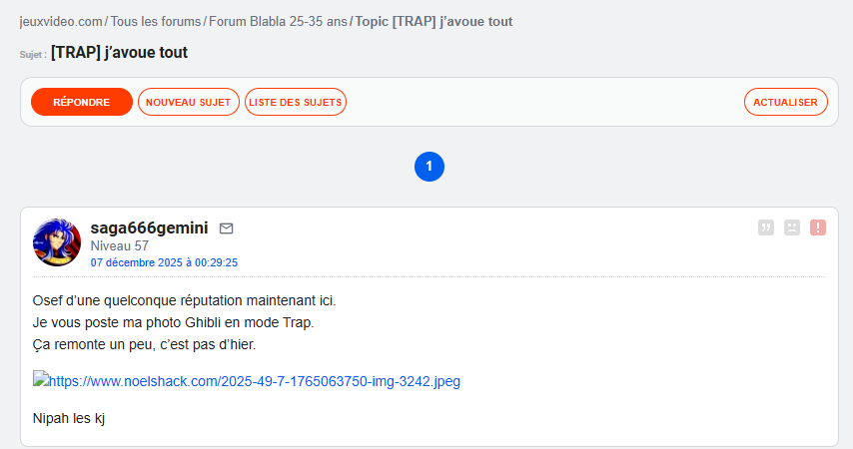The image size is (853, 449).
Task: Click the topic title heading [TRAP] j'avoue tout
Action: click(119, 52)
